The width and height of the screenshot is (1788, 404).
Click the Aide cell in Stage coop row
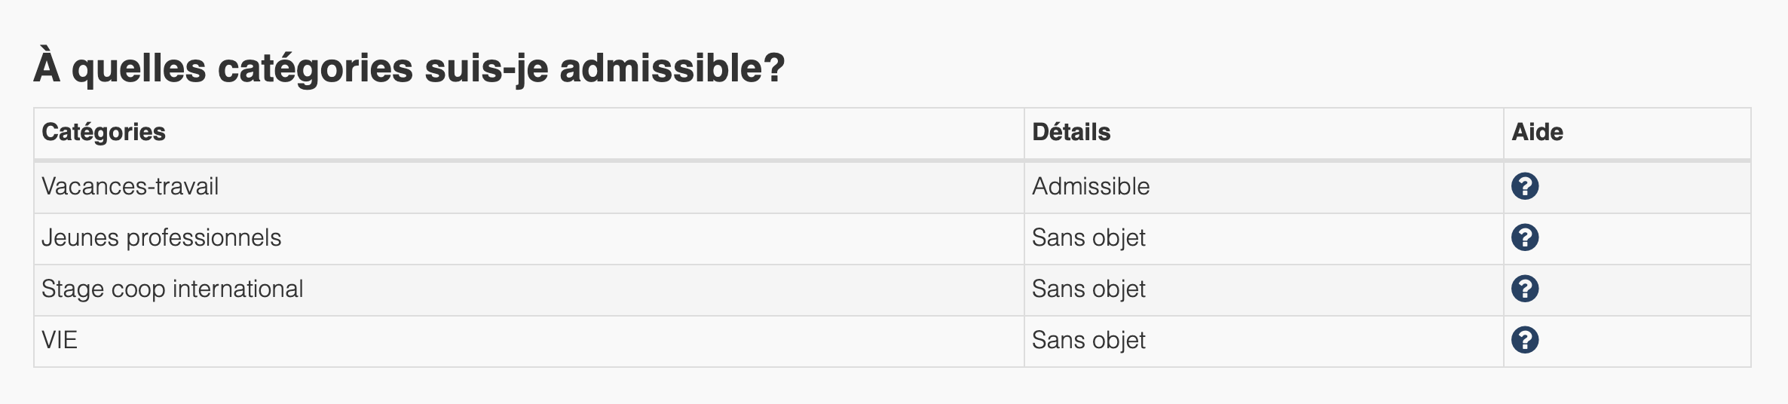pyautogui.click(x=1627, y=289)
